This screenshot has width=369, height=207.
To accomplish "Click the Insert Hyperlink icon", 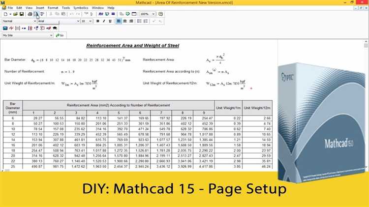I will tap(122, 14).
